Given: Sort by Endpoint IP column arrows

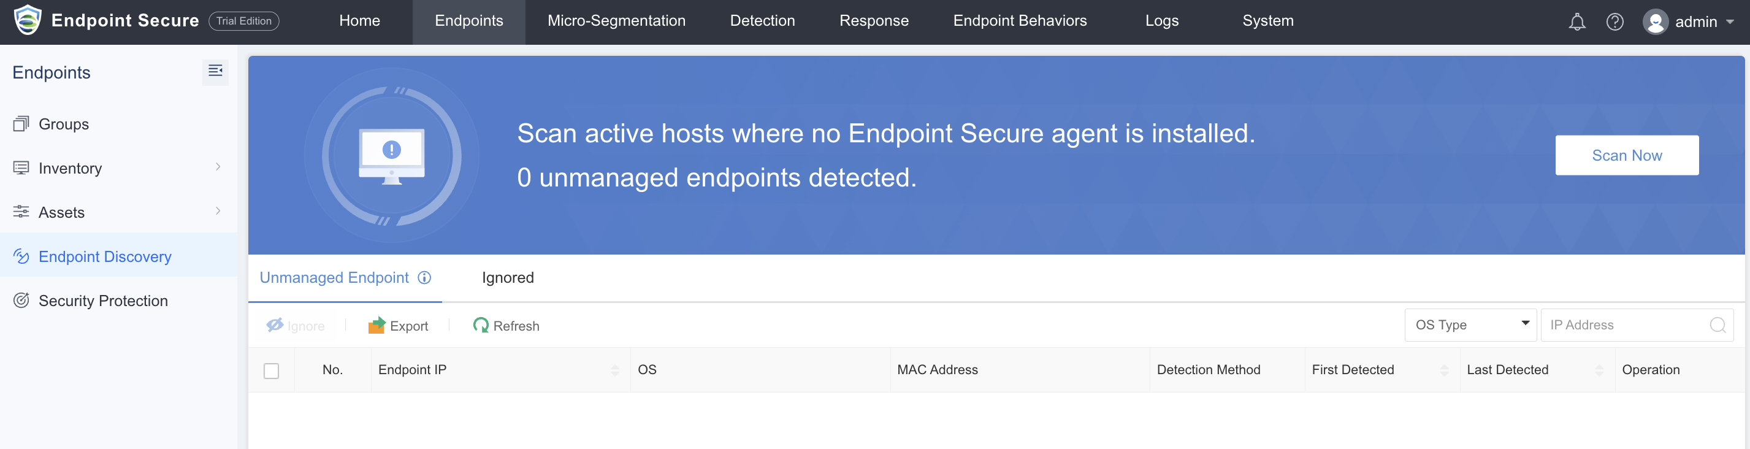Looking at the screenshot, I should (x=615, y=370).
